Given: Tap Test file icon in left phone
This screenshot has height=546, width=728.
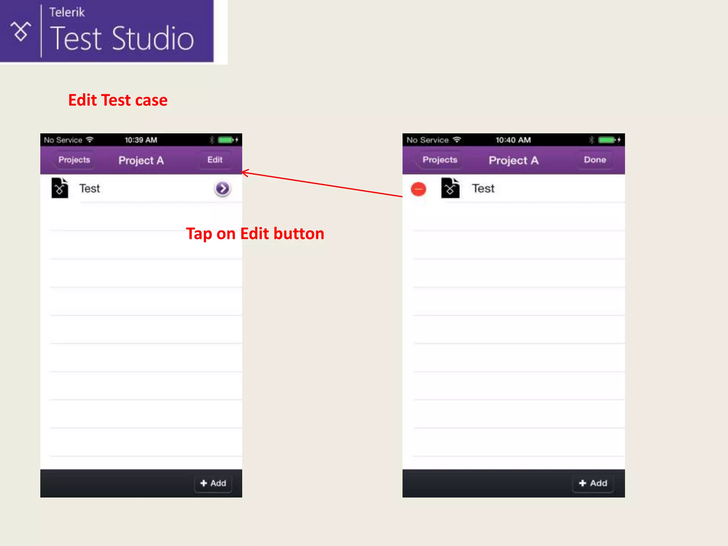Looking at the screenshot, I should (60, 188).
